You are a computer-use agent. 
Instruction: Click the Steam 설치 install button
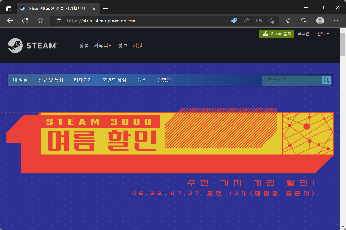(276, 34)
